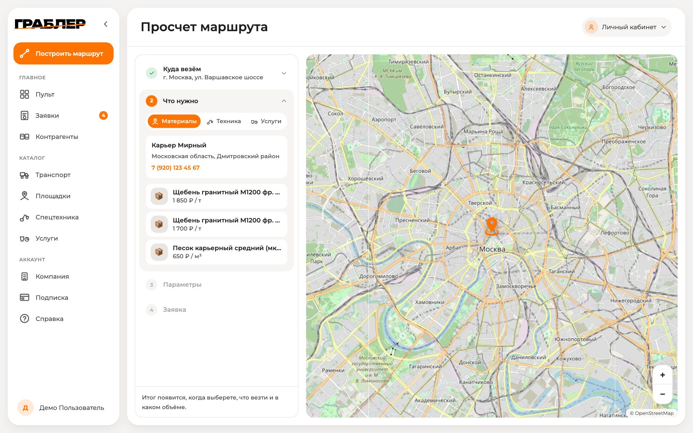Collapse the sidebar with the left chevron

(105, 24)
